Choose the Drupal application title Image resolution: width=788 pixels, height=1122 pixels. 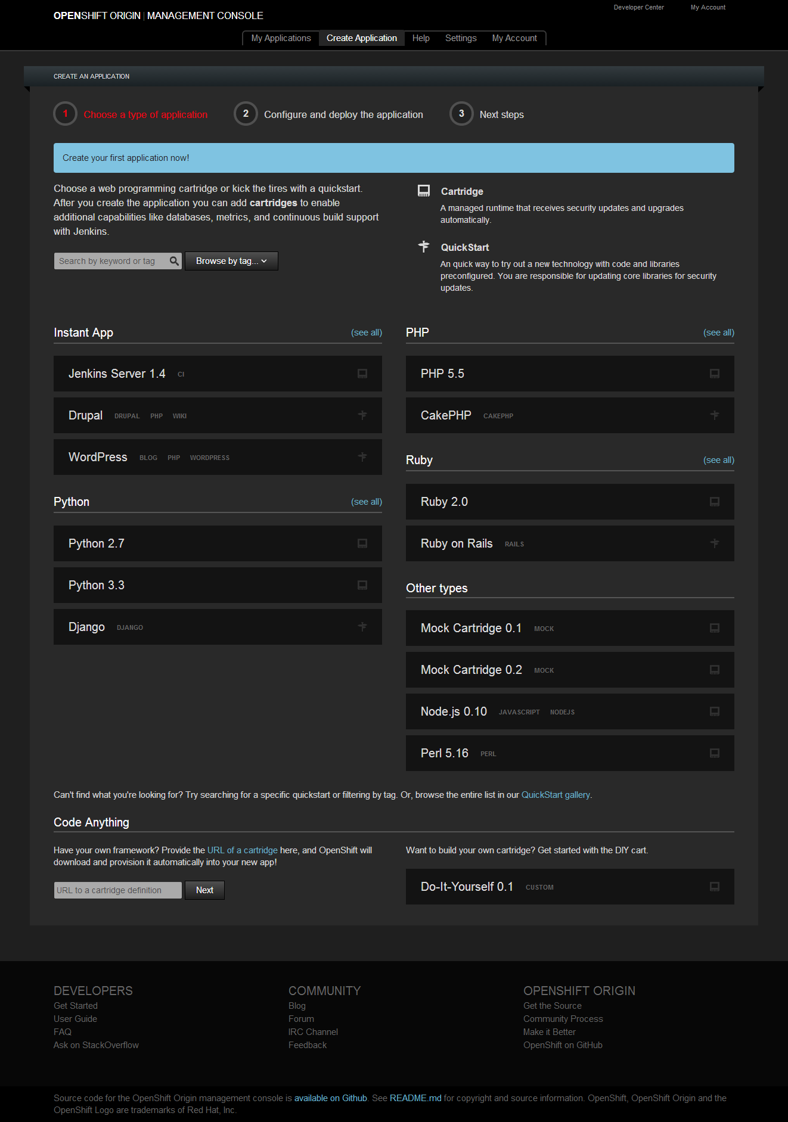click(85, 415)
